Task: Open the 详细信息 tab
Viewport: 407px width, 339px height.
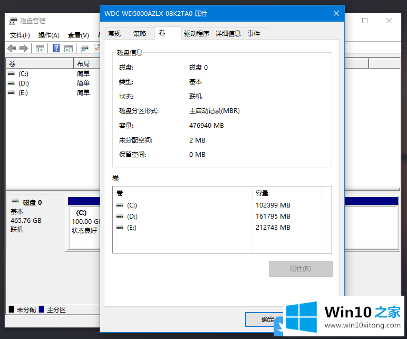Action: pos(228,34)
